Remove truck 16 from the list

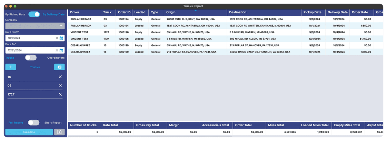pyautogui.click(x=60, y=77)
